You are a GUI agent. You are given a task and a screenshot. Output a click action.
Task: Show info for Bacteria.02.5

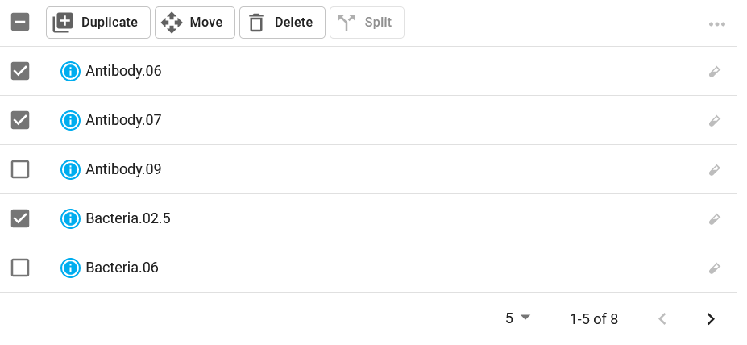(70, 218)
